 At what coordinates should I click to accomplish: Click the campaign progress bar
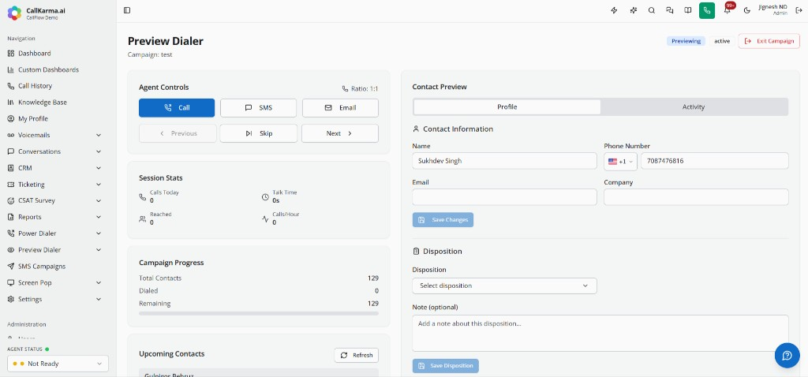pos(259,313)
